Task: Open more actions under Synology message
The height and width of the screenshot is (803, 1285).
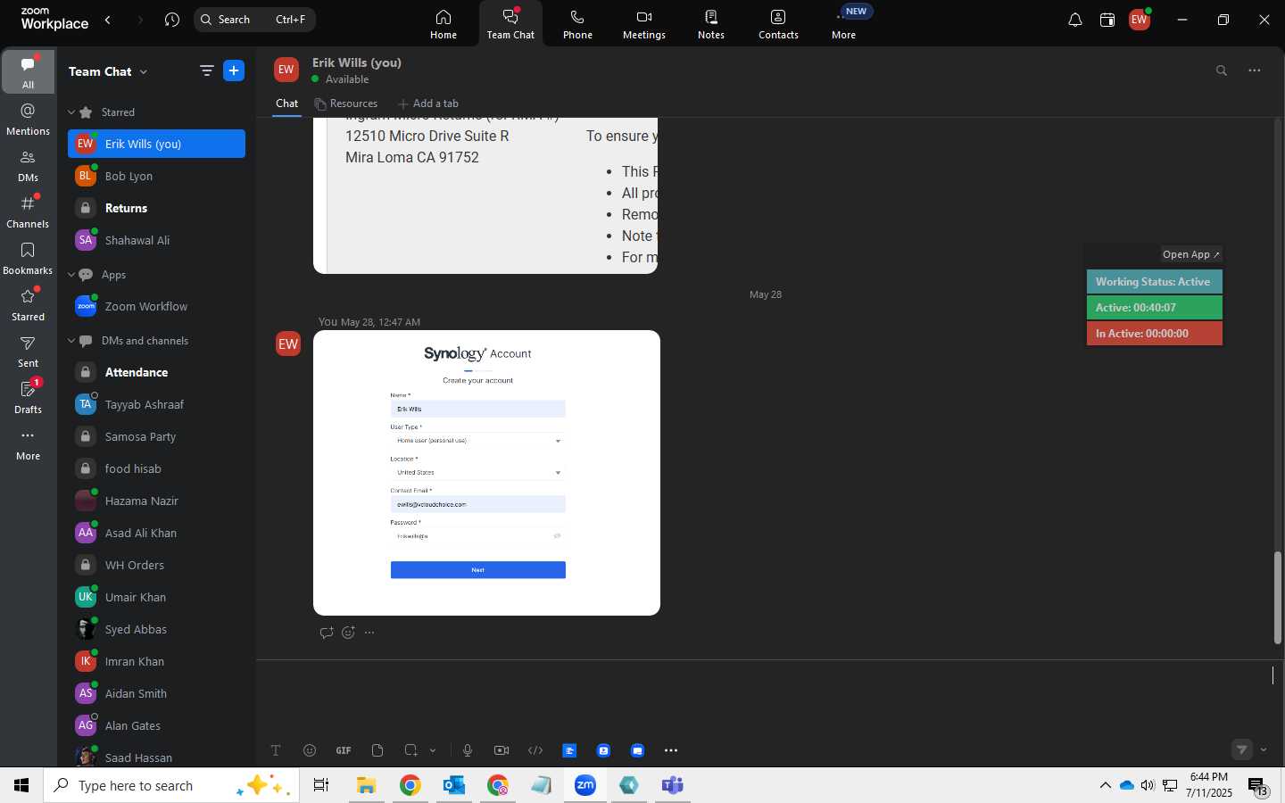Action: (x=369, y=633)
